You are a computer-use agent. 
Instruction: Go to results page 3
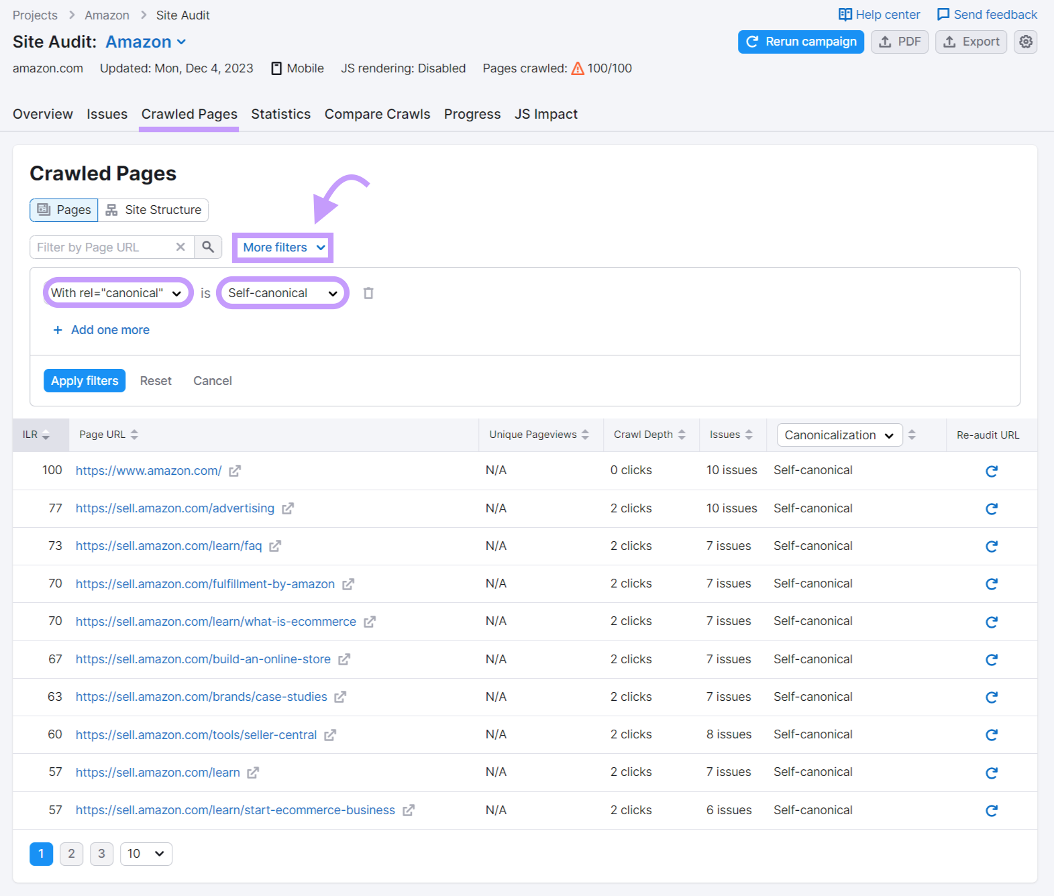[102, 854]
